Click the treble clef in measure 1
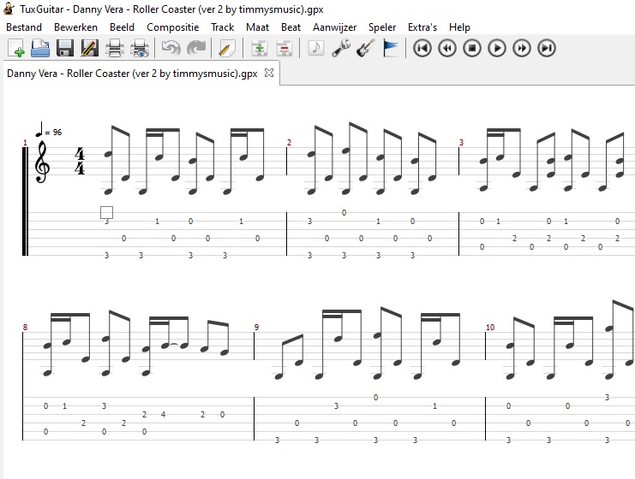The image size is (635, 479). (x=42, y=162)
